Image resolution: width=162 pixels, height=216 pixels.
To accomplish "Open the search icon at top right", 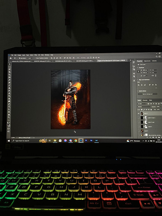I will click(156, 56).
